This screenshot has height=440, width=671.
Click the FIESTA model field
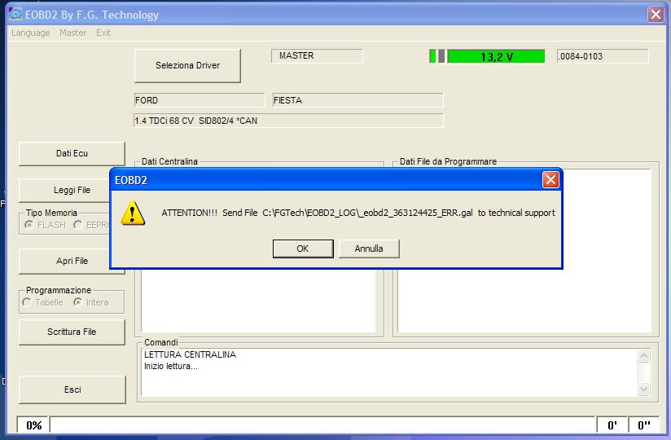357,100
